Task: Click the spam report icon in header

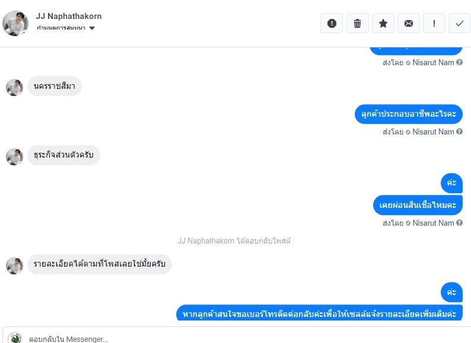Action: coord(332,24)
